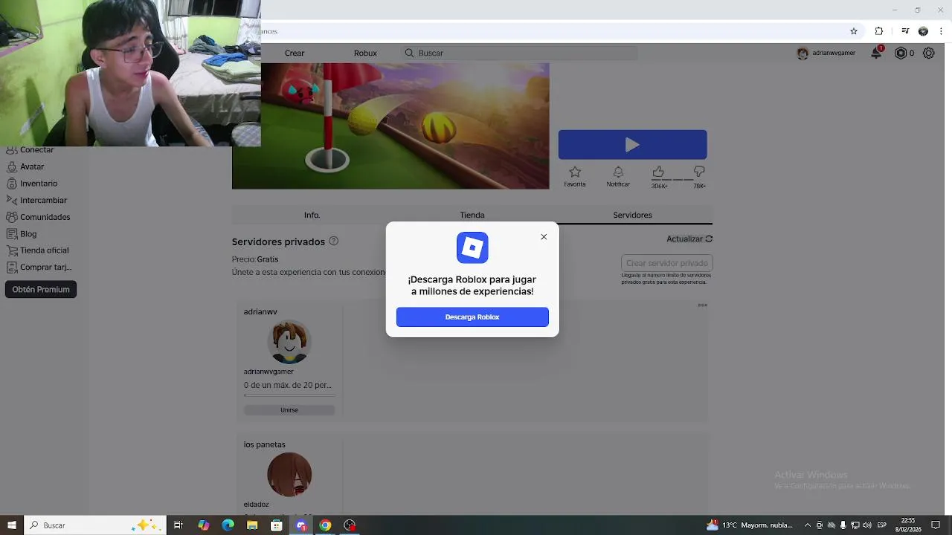952x535 pixels.
Task: Click the ESP language indicator
Action: pyautogui.click(x=882, y=525)
